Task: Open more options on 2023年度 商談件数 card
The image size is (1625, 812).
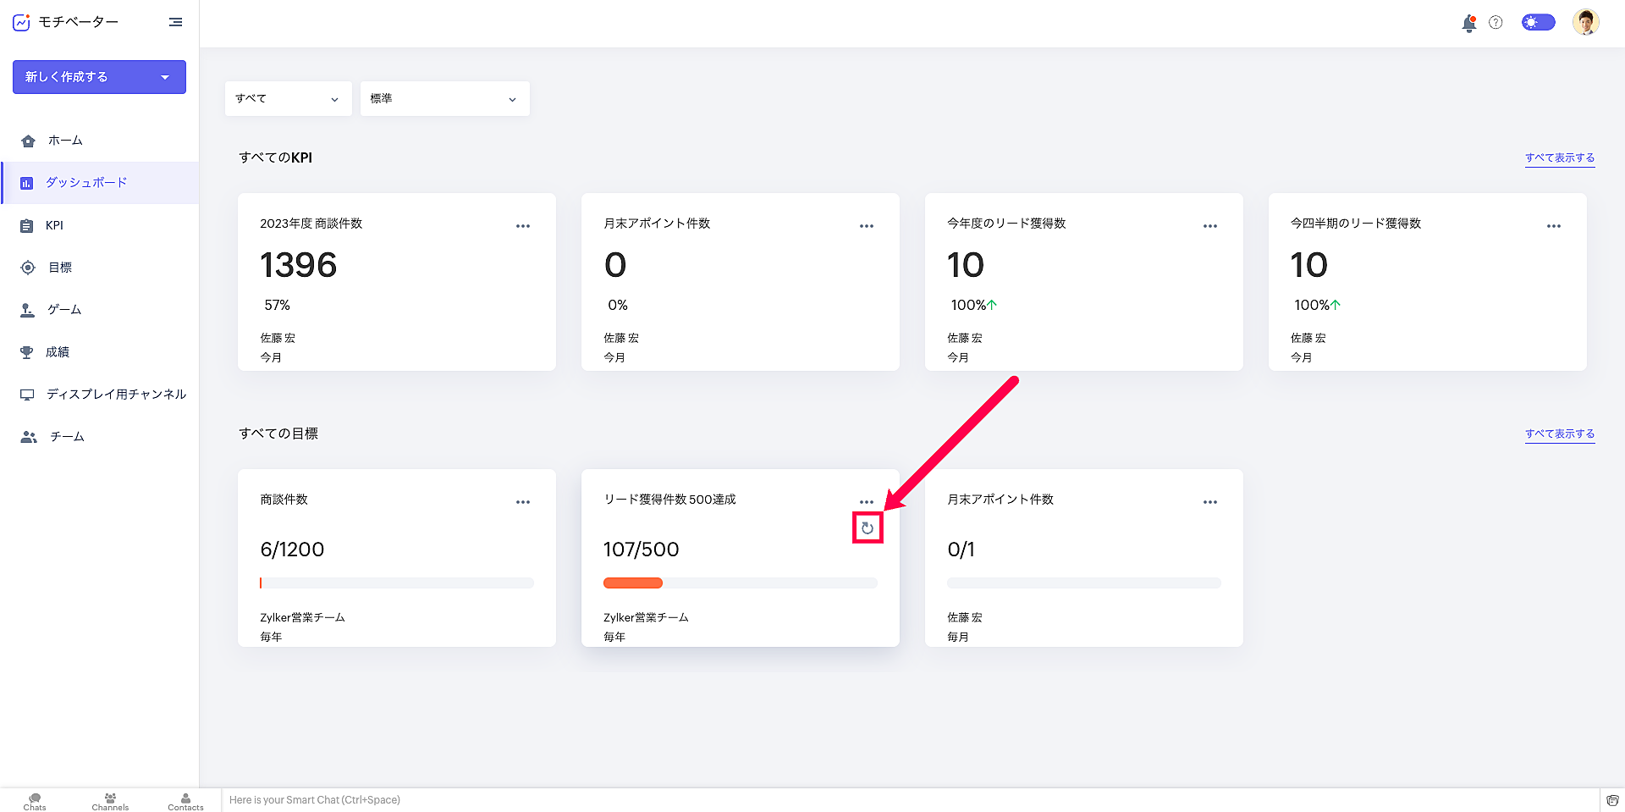Action: (x=523, y=226)
